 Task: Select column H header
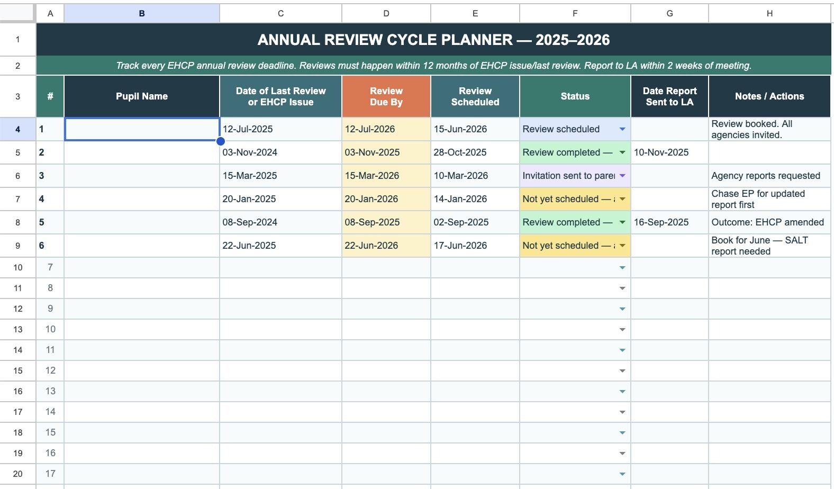point(769,13)
